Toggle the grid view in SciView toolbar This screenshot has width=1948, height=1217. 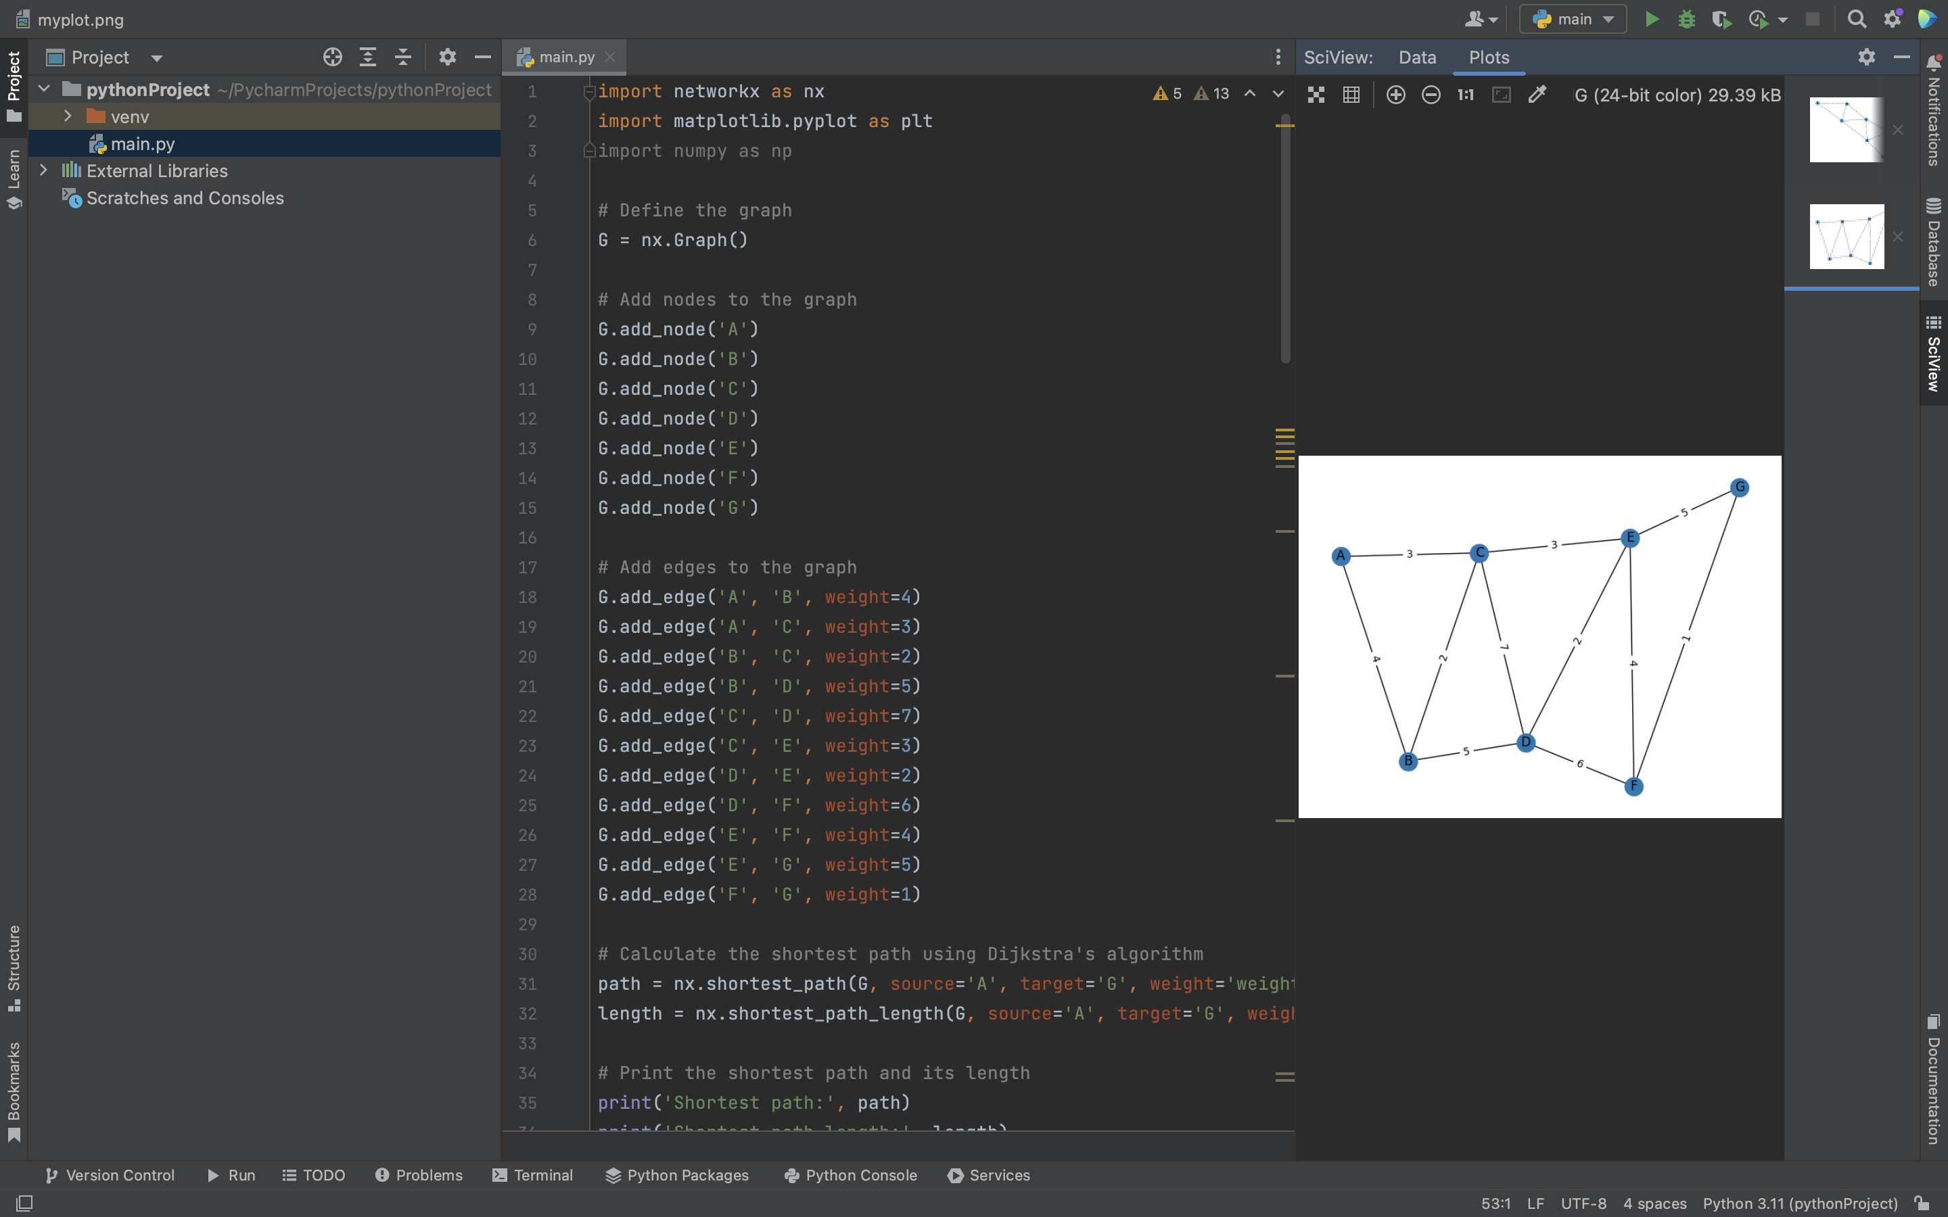[x=1351, y=95]
